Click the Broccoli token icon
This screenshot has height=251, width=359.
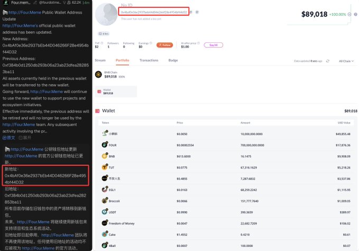tap(105, 201)
